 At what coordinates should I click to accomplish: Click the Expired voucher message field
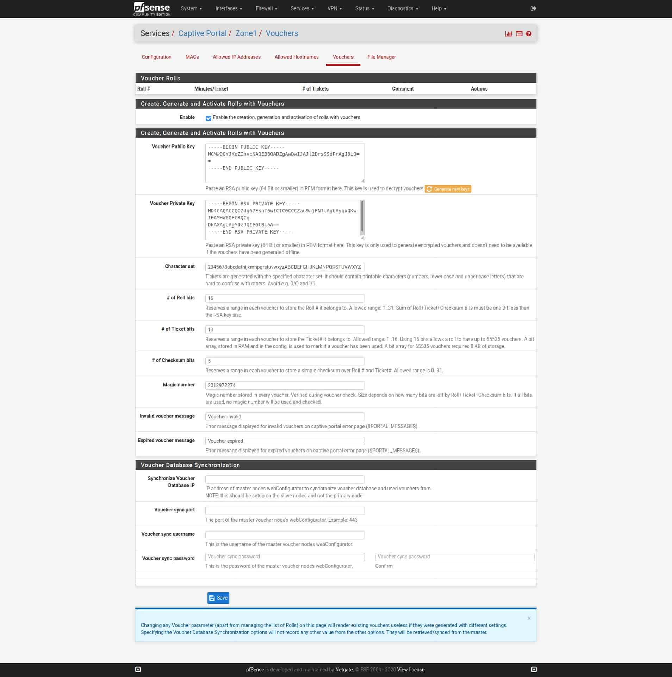[285, 441]
